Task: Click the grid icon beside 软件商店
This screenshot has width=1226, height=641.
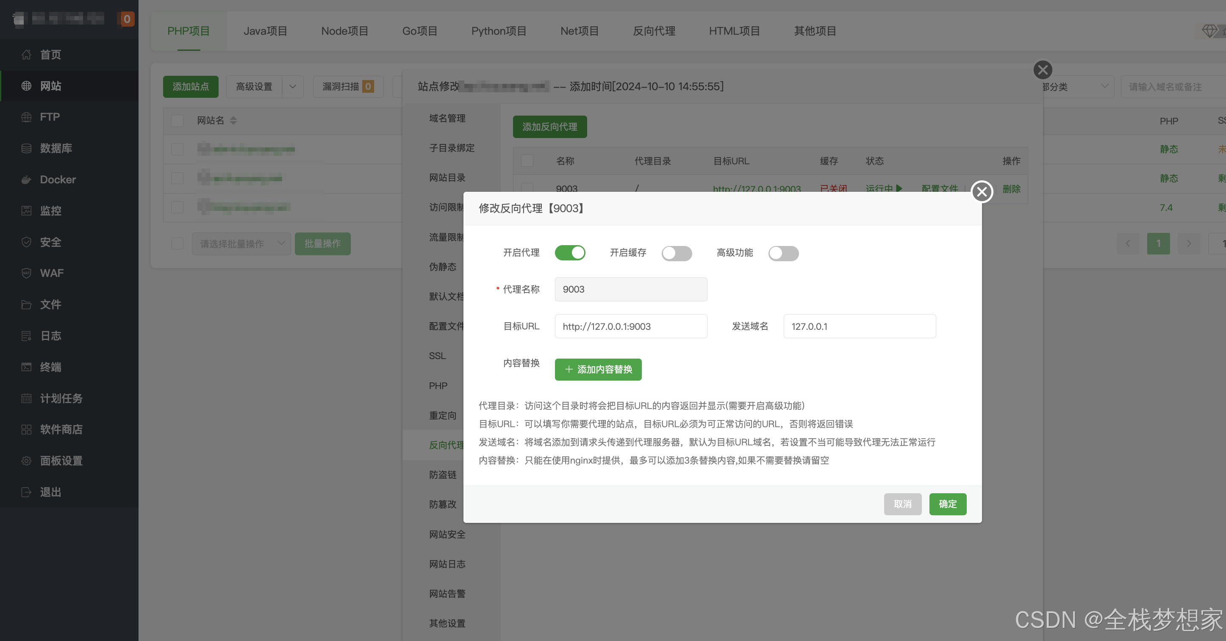Action: [26, 429]
